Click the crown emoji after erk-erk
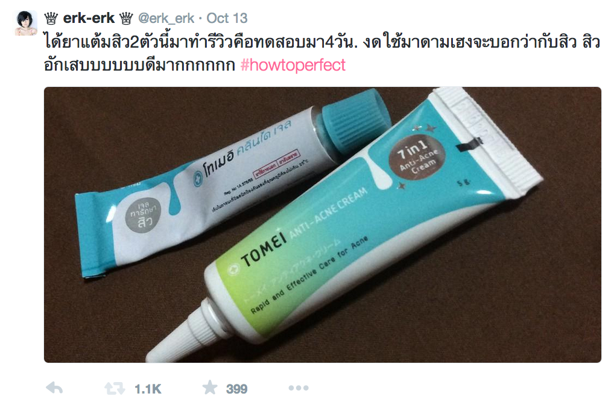 [126, 18]
